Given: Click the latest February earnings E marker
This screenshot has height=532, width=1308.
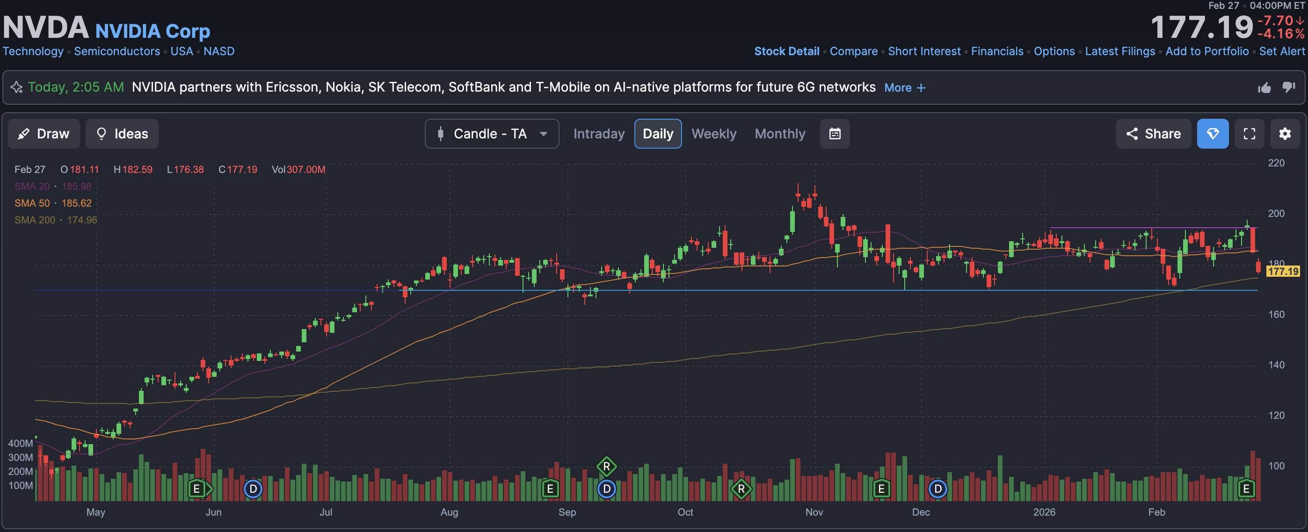Looking at the screenshot, I should (x=1246, y=489).
